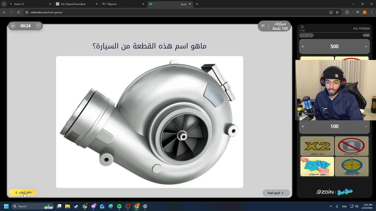Open the clock showing 2:31 AM
The height and width of the screenshot is (211, 376).
click(368, 206)
